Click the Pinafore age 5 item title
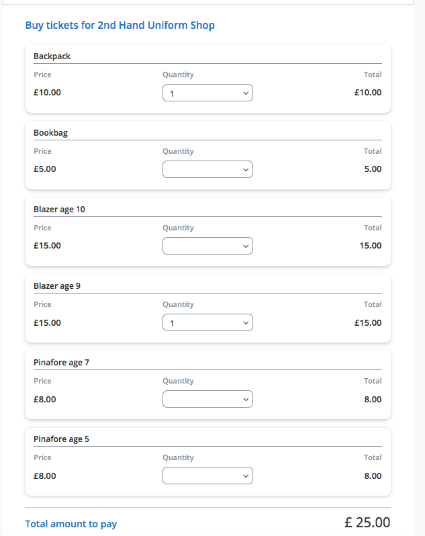Viewport: 425px width, 536px height. coord(61,439)
